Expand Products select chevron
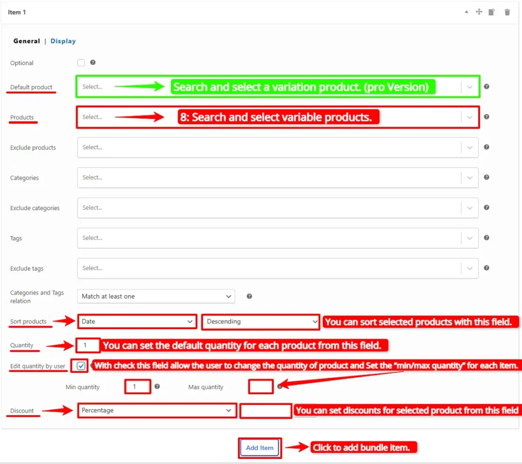Image resolution: width=522 pixels, height=464 pixels. click(x=469, y=118)
